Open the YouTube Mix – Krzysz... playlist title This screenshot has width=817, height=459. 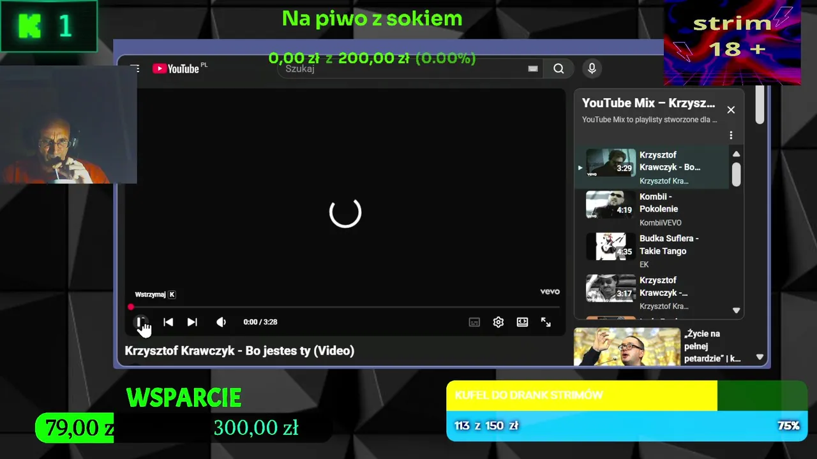tap(648, 103)
